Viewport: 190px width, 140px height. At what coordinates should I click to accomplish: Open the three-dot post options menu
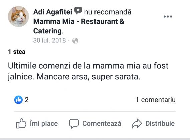pos(168,16)
